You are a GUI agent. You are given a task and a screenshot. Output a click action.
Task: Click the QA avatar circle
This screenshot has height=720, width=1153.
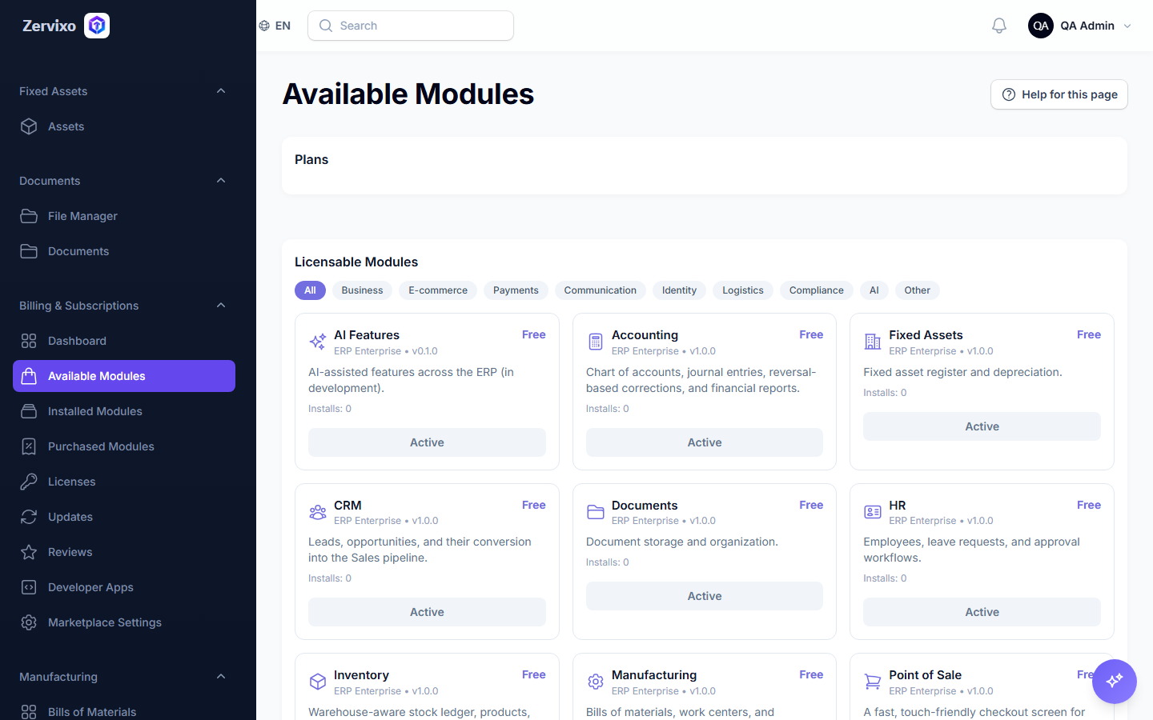click(x=1041, y=26)
